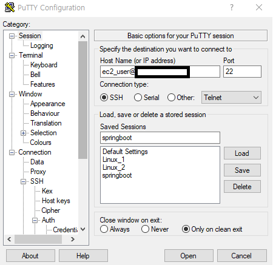The height and width of the screenshot is (265, 273).
Task: Open the Cipher category
Action: pyautogui.click(x=51, y=210)
